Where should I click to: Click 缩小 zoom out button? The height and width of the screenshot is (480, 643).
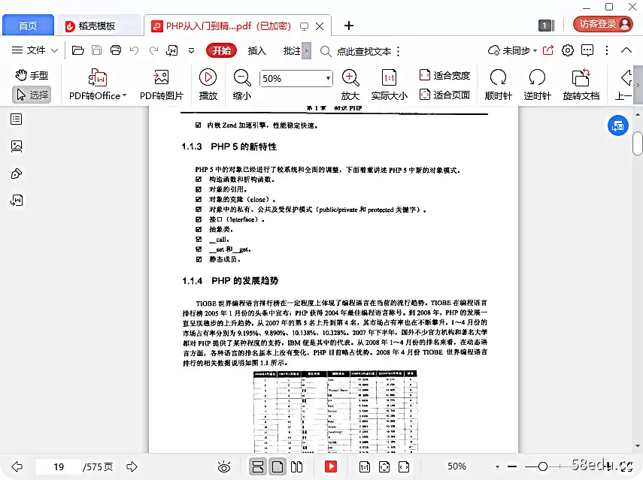(242, 85)
